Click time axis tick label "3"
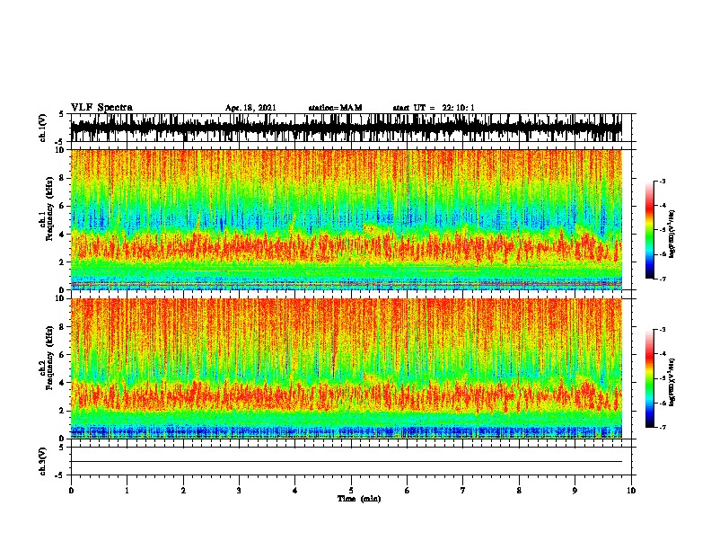 click(x=239, y=491)
